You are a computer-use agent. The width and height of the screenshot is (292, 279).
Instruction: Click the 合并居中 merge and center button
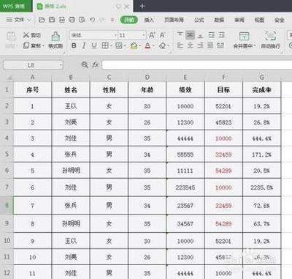point(244,40)
